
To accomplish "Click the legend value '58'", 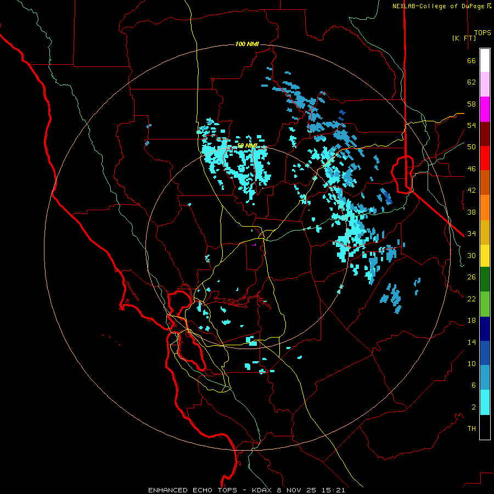I will [x=471, y=104].
